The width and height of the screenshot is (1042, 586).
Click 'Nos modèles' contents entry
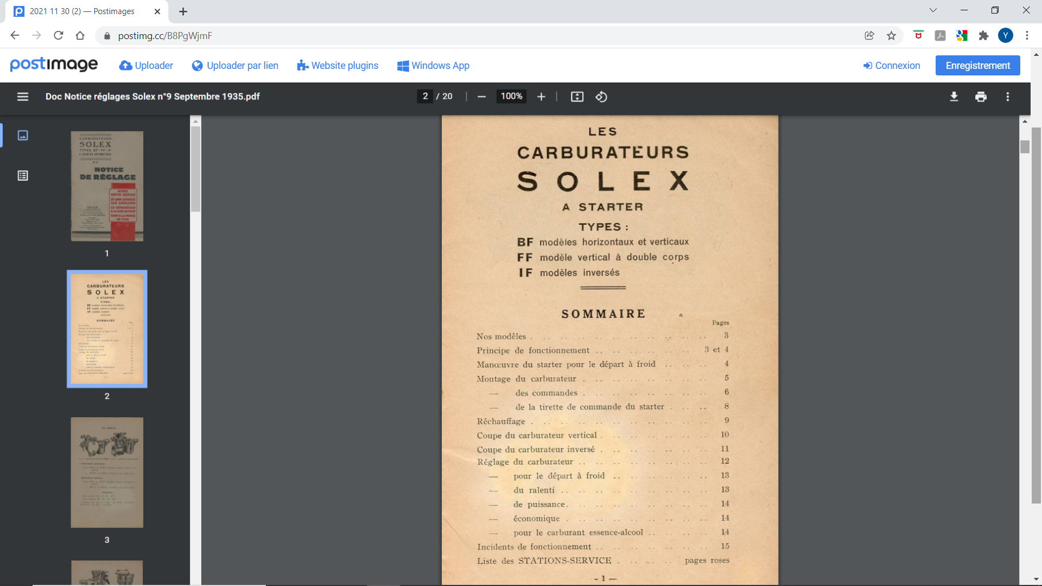(501, 336)
